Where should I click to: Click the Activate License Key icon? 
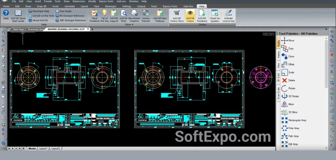click(229, 16)
